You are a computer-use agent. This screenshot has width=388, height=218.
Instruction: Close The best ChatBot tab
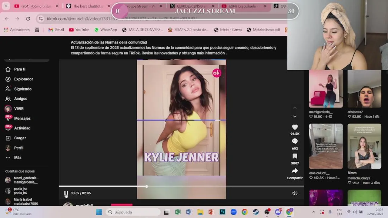click(109, 6)
